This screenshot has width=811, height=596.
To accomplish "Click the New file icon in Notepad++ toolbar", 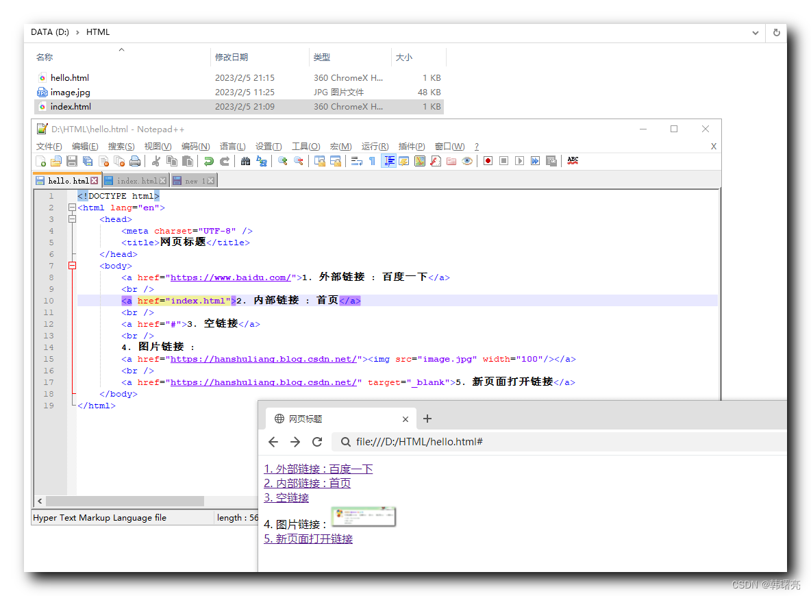I will tap(41, 162).
